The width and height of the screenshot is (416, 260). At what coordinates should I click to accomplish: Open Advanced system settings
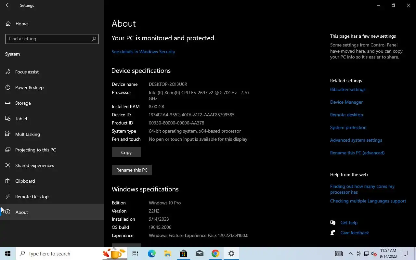(356, 140)
